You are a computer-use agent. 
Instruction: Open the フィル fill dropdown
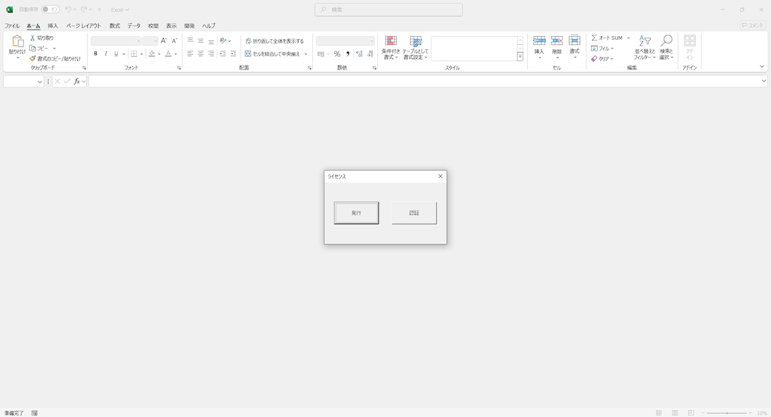point(603,49)
